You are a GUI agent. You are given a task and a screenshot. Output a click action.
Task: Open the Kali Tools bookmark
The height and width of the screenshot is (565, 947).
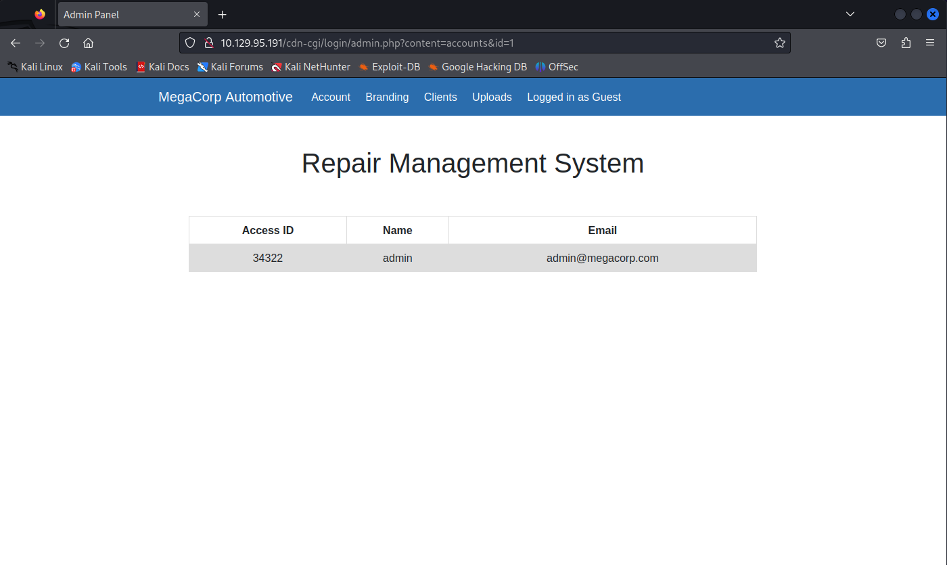[x=99, y=67]
